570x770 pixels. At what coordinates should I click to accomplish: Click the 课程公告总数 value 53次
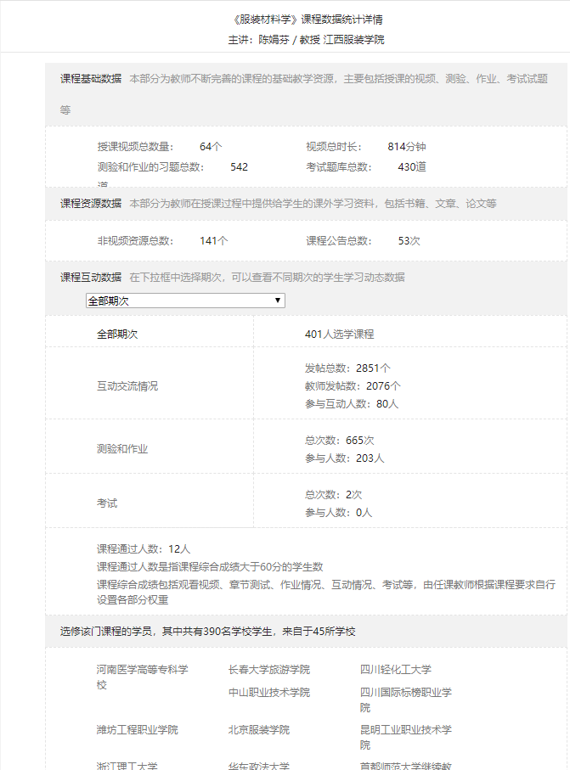click(x=409, y=241)
